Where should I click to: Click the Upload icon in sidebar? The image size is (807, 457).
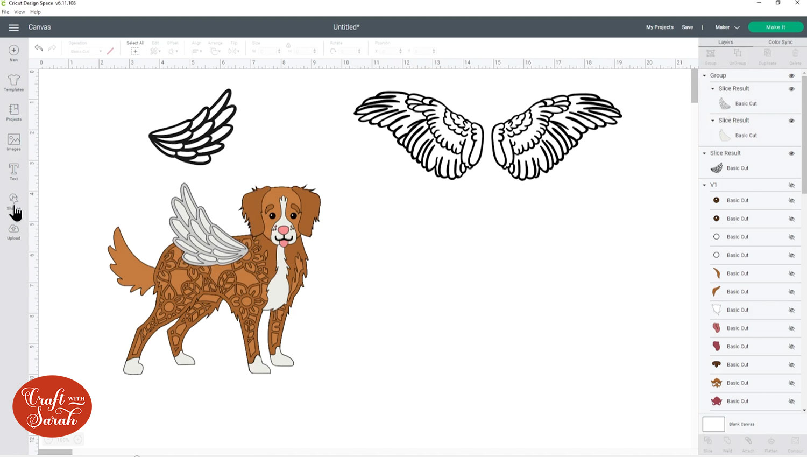[x=13, y=231]
